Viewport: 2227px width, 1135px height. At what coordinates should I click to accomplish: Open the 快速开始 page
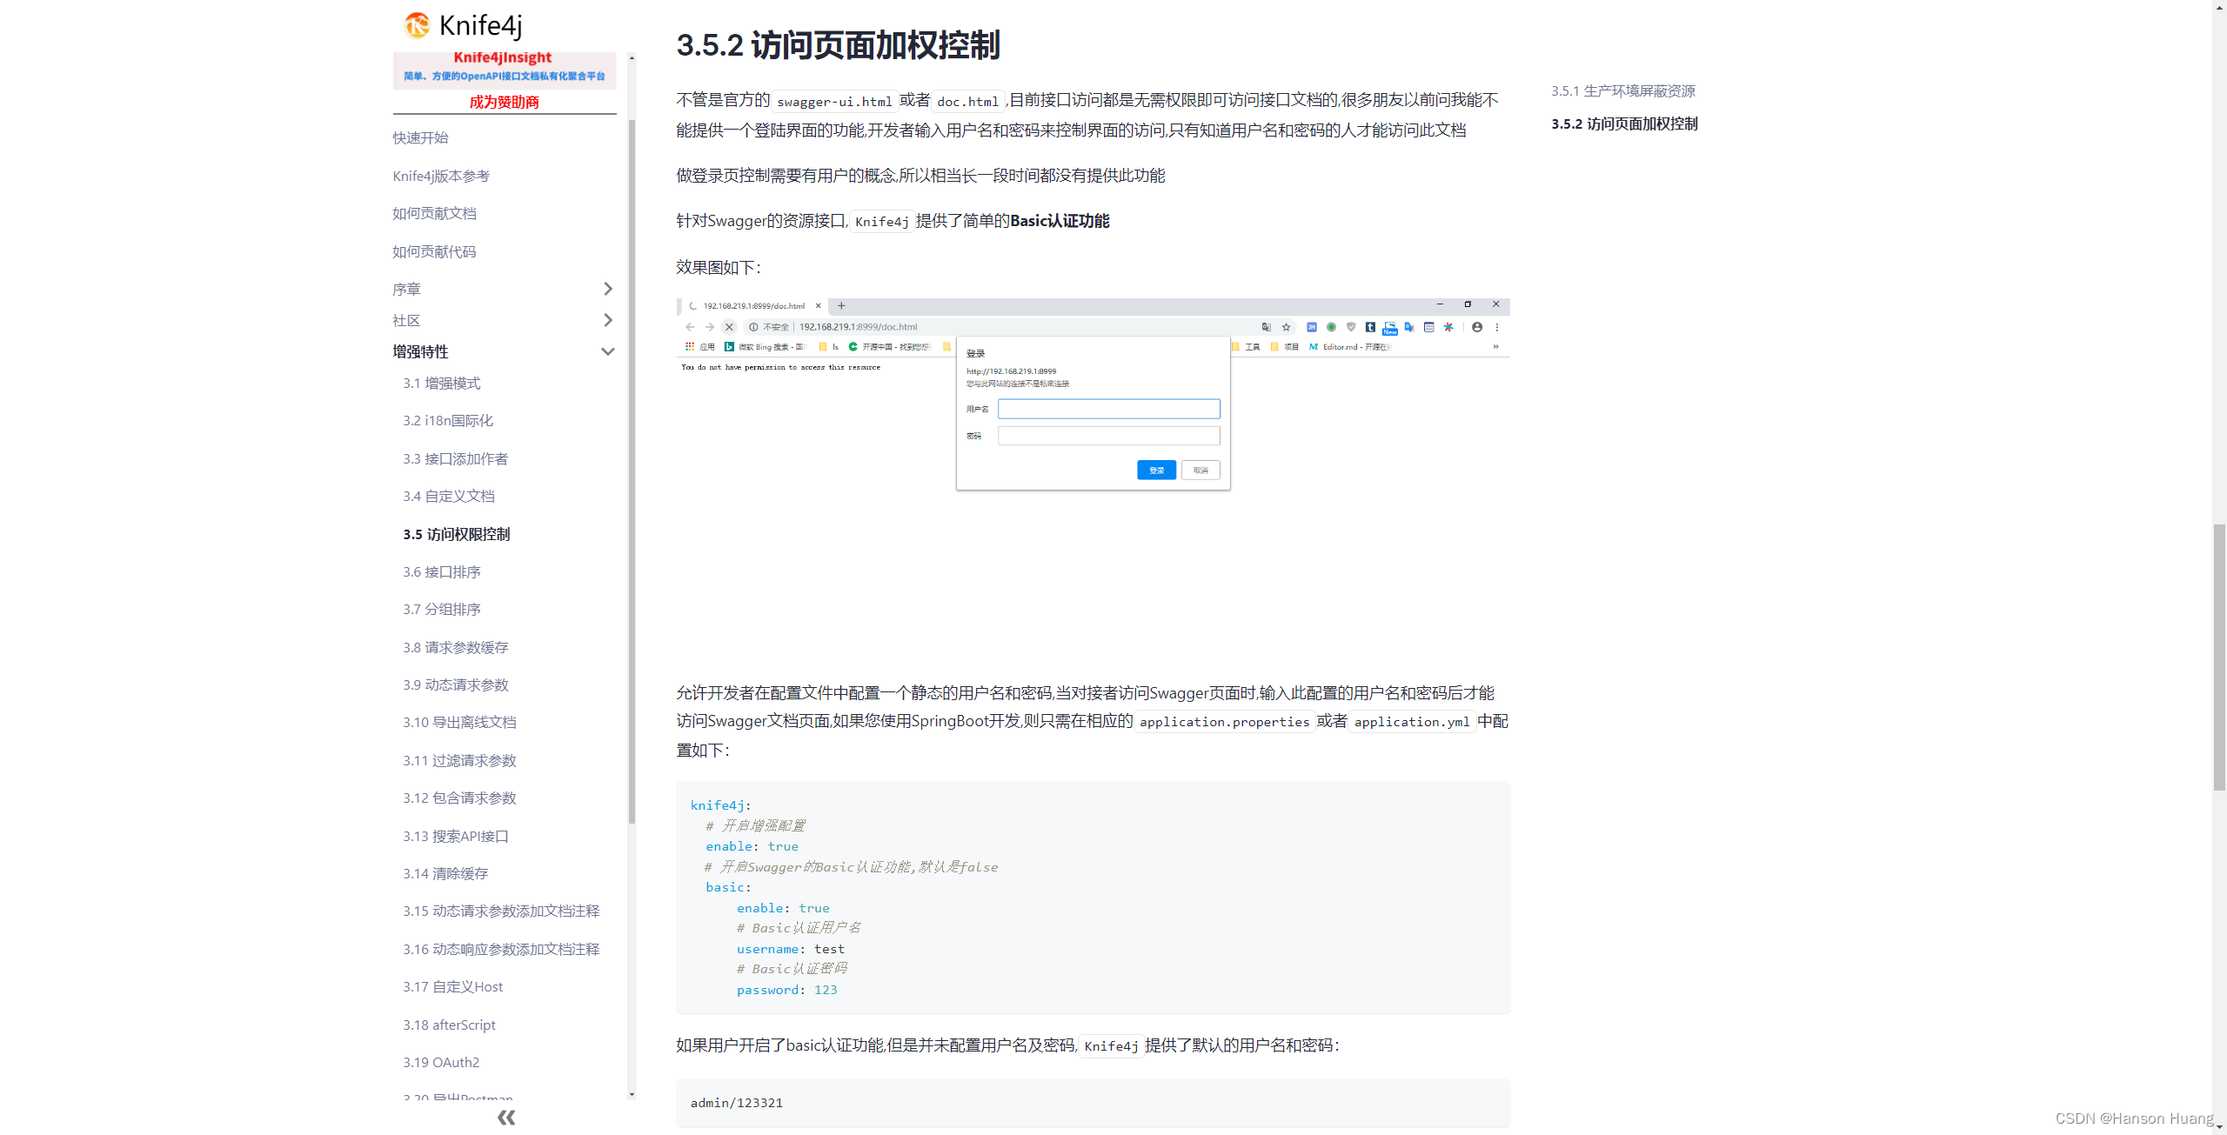(420, 137)
